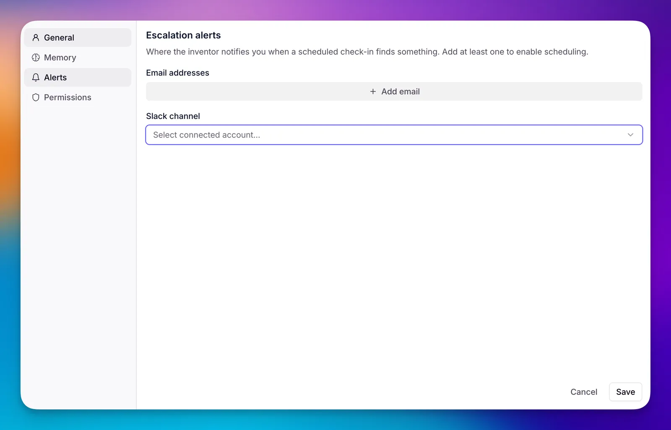The width and height of the screenshot is (671, 430).
Task: Click the Email addresses label
Action: click(x=177, y=73)
